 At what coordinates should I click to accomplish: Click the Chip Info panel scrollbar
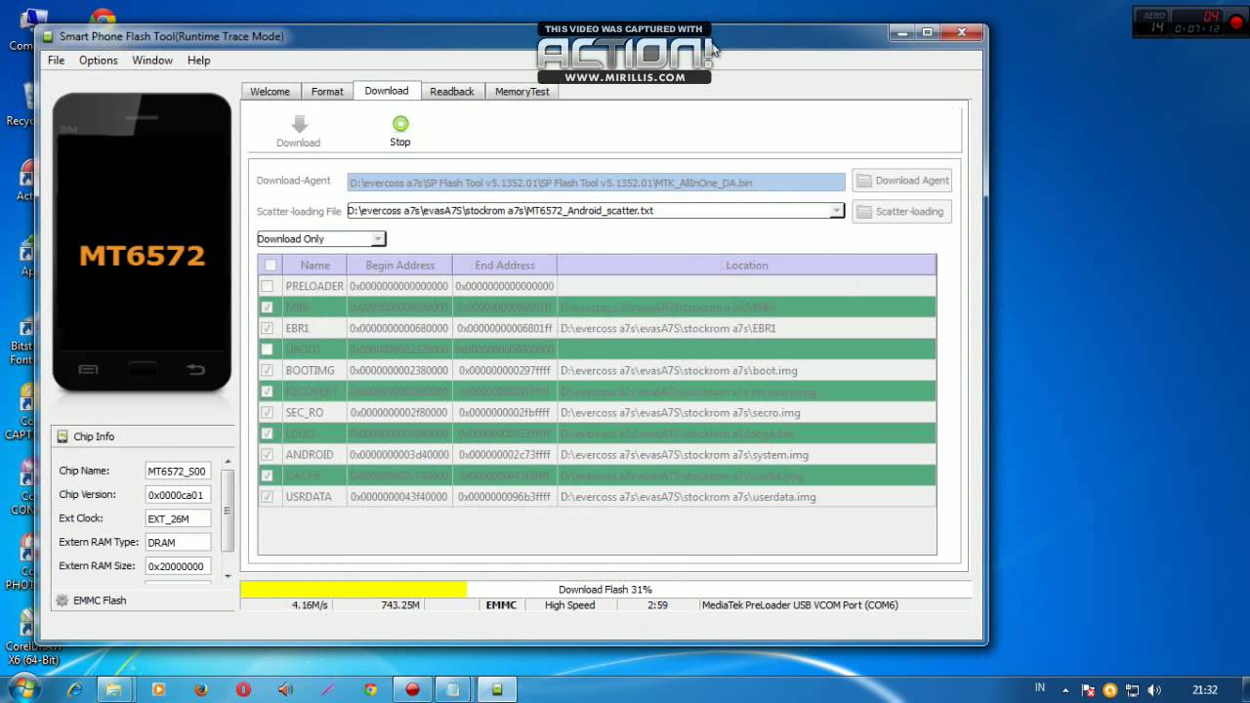(x=229, y=517)
